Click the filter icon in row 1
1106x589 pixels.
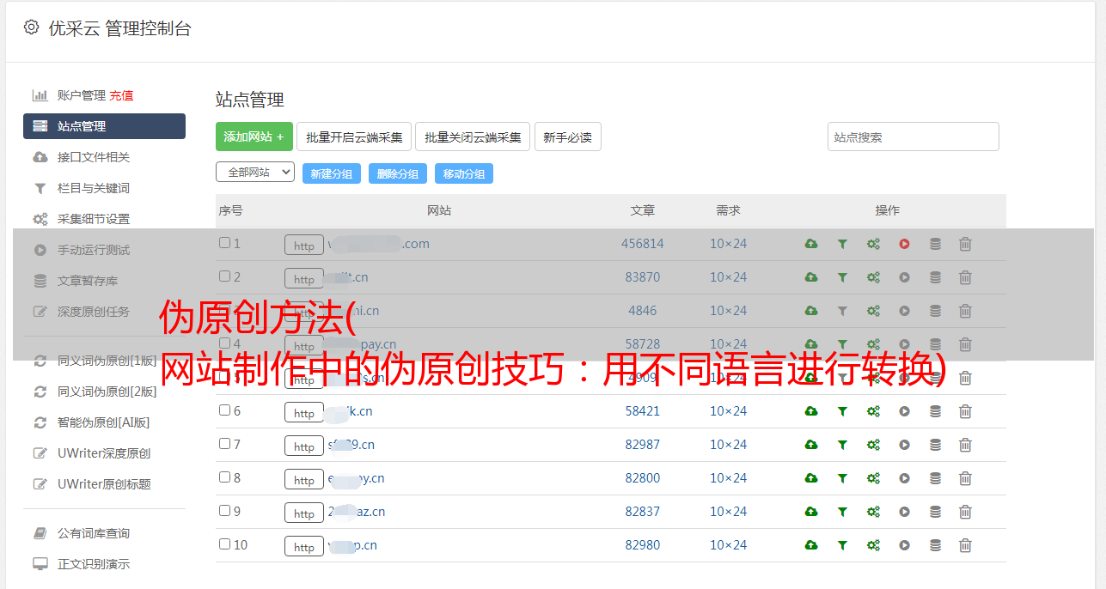[842, 244]
